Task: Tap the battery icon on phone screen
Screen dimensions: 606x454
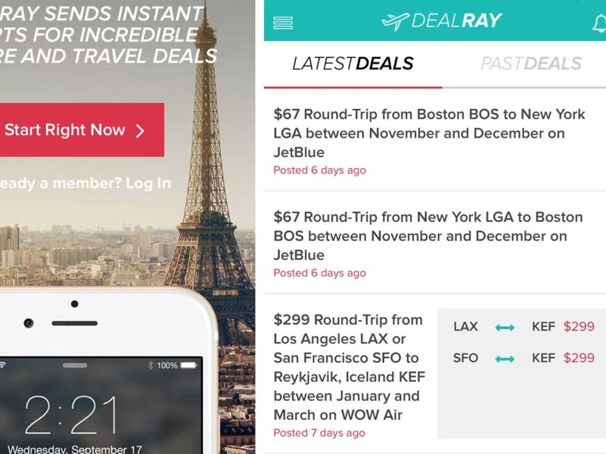Action: coord(189,365)
